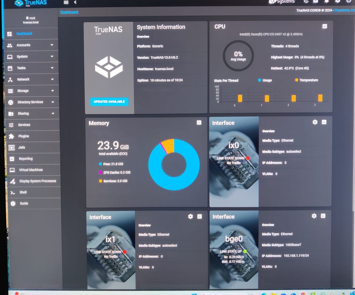The width and height of the screenshot is (355, 295).
Task: Toggle the blue Usage legend dot
Action: pyautogui.click(x=260, y=80)
